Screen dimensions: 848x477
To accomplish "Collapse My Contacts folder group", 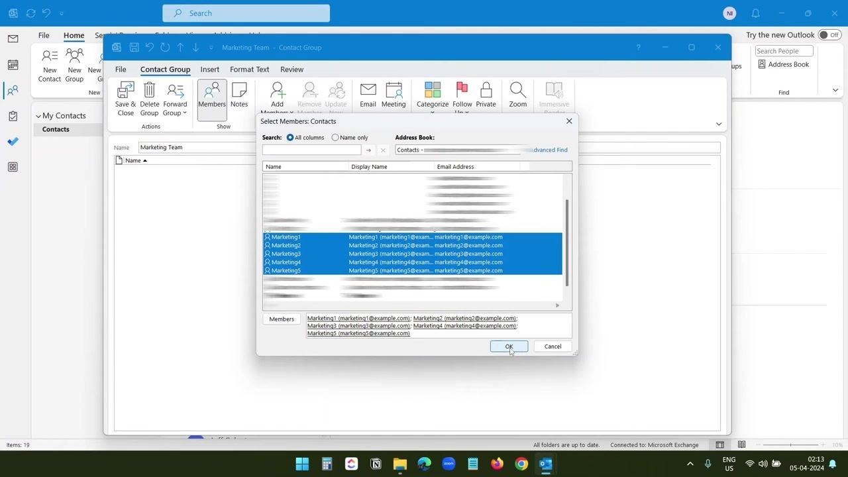I will [38, 116].
